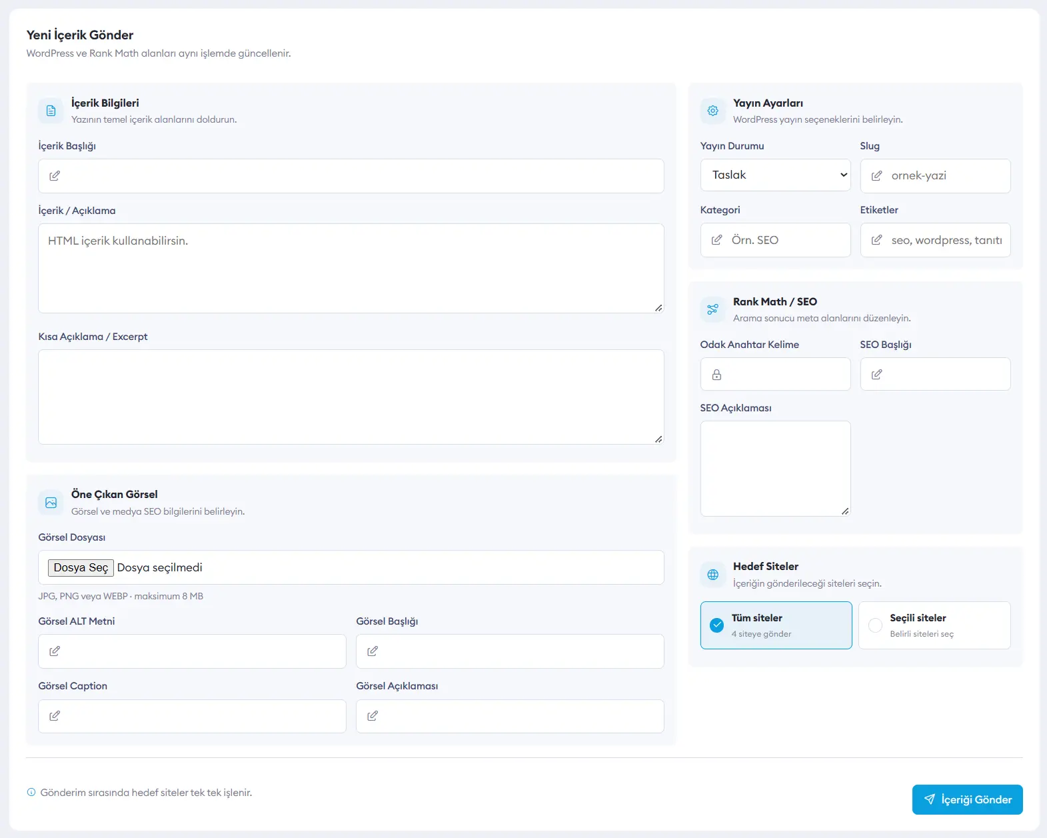Click the Slug field with ornek-yazi placeholder
Screen dimensions: 1047x838
[x=935, y=176]
